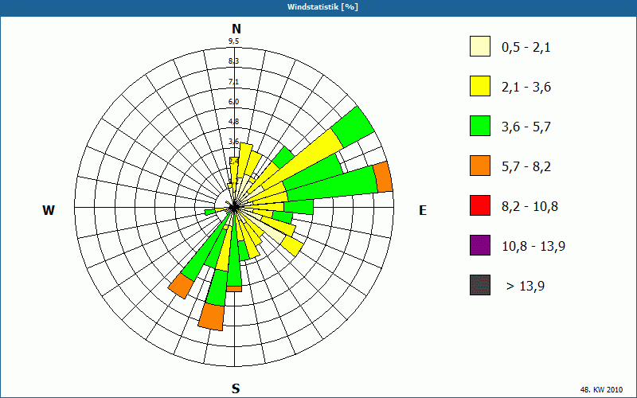Click the pale yellow 0,5 - 2,1 swatch
The width and height of the screenshot is (637, 398).
point(480,46)
